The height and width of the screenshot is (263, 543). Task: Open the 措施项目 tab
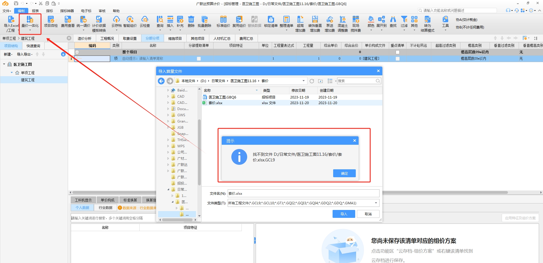pyautogui.click(x=175, y=38)
